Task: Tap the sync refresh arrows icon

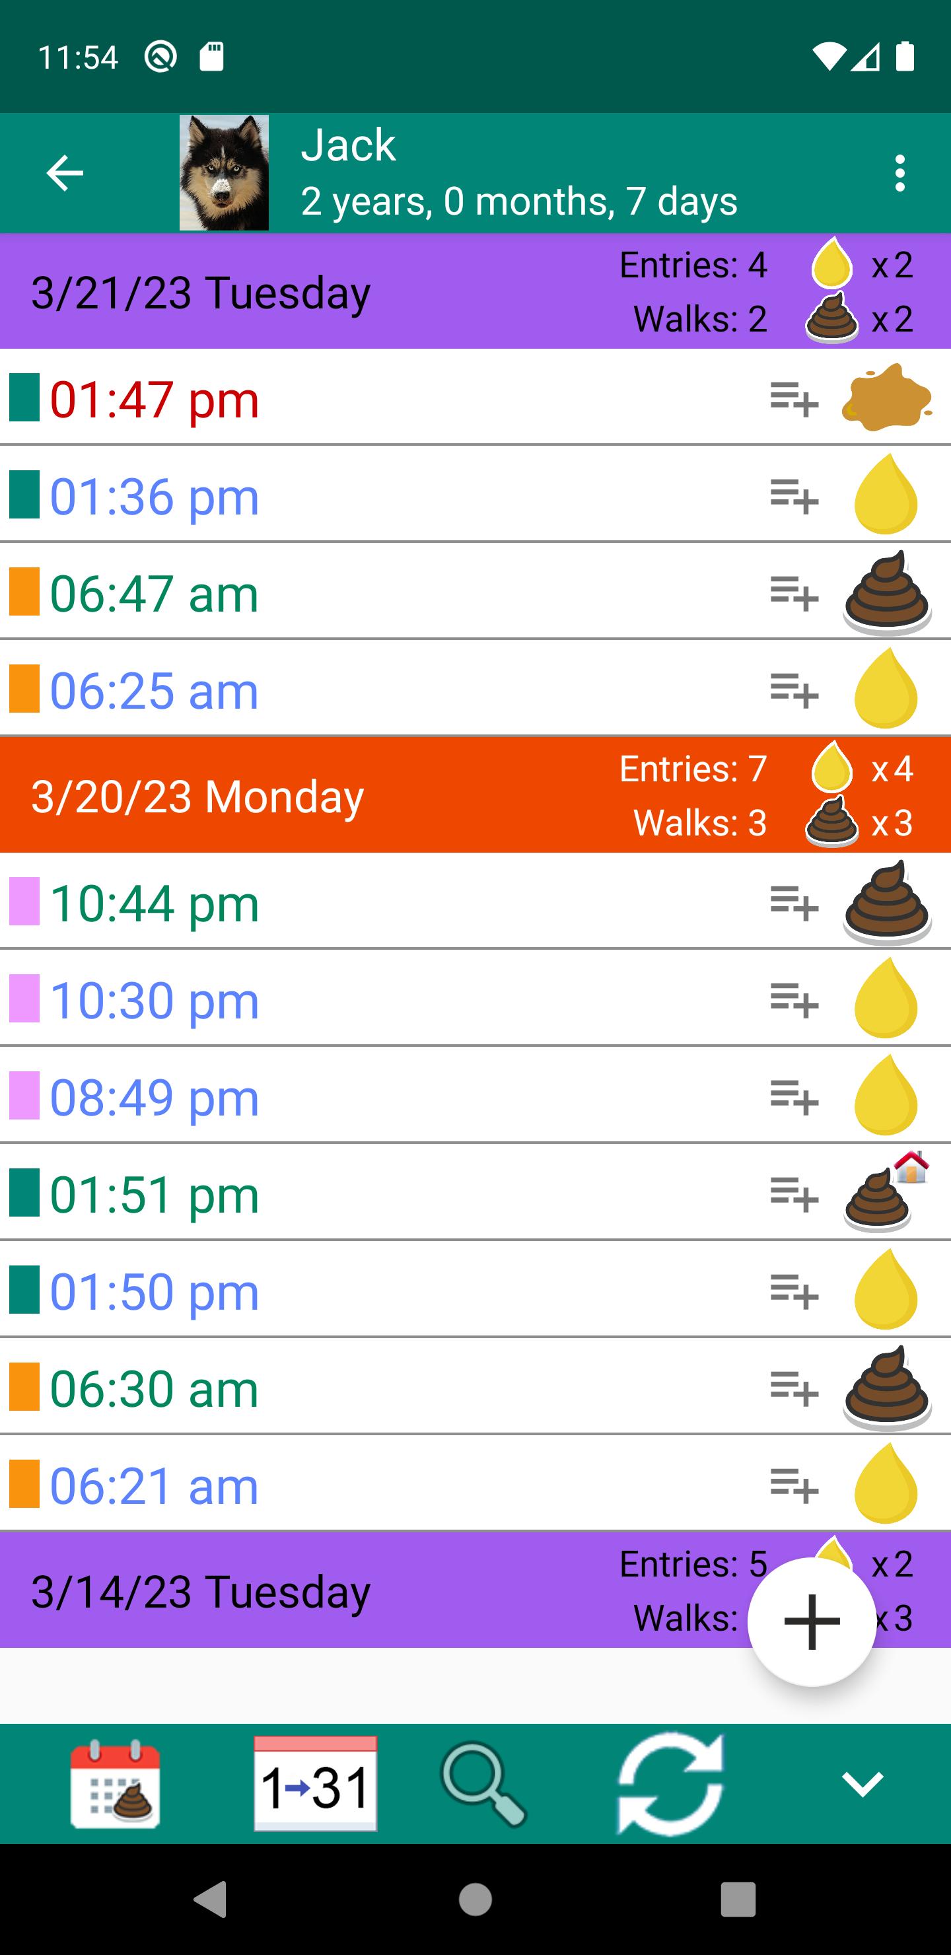Action: [670, 1783]
